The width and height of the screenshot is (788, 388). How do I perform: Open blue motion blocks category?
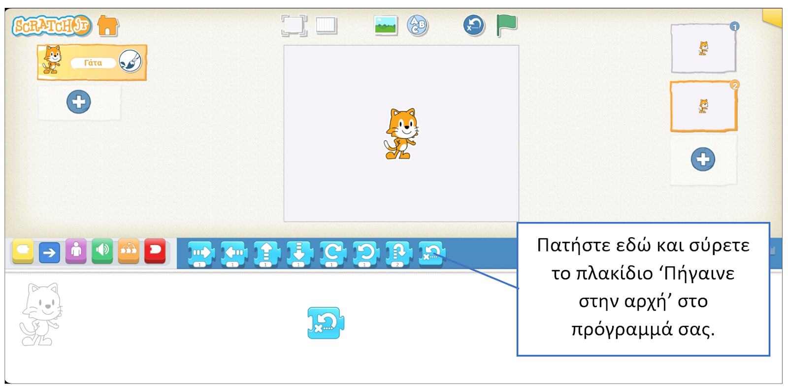49,253
